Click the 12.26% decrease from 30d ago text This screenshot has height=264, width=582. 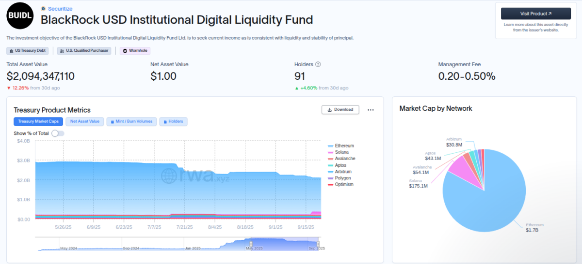click(33, 88)
